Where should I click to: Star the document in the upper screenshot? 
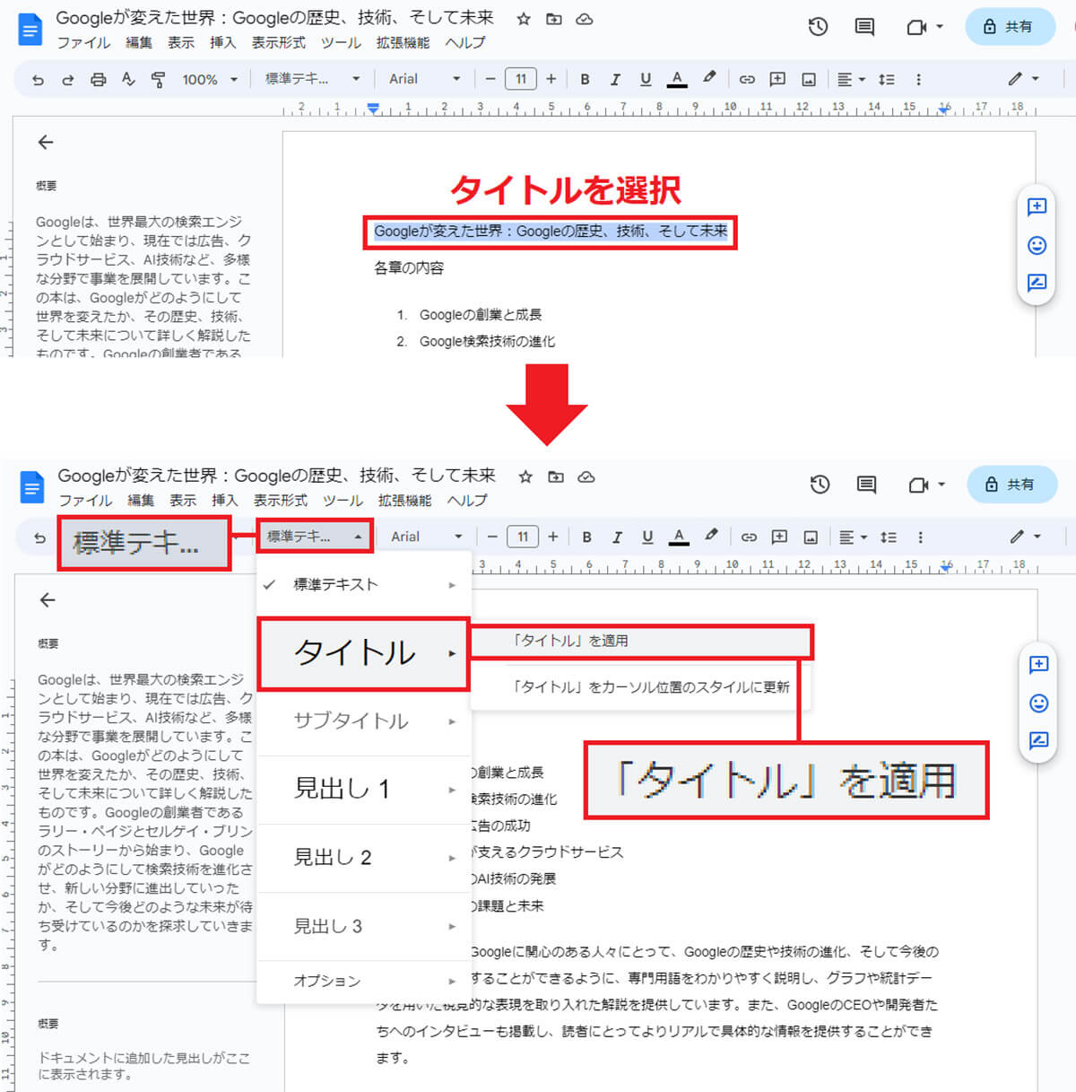click(524, 19)
